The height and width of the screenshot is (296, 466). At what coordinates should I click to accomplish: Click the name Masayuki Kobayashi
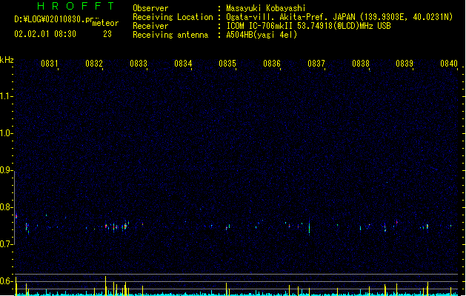[x=266, y=8]
